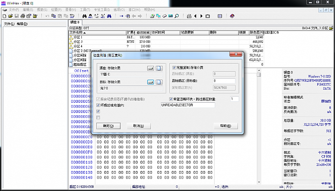This screenshot has height=191, width=335.
Task: Click the target disk selector icon
Action: pyautogui.click(x=151, y=82)
